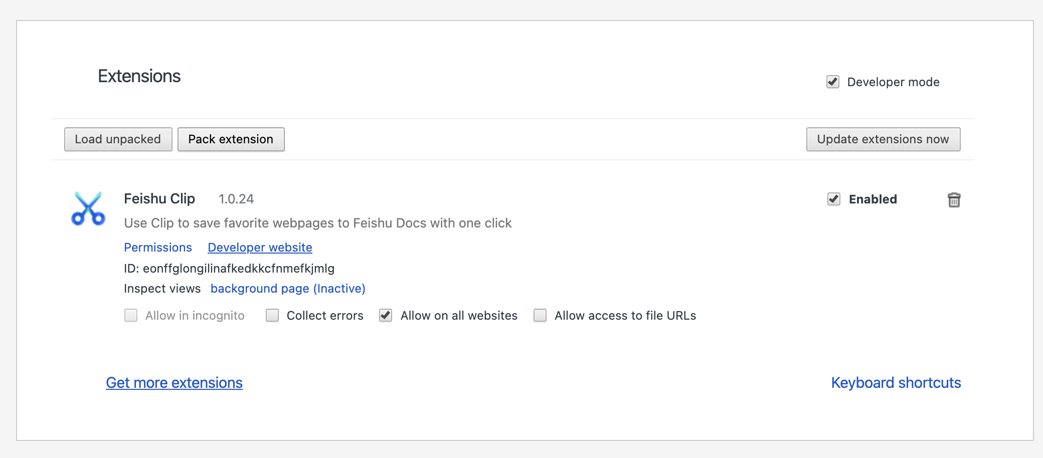The image size is (1043, 458).
Task: Click the Feishu Clip scissors icon
Action: 88,208
